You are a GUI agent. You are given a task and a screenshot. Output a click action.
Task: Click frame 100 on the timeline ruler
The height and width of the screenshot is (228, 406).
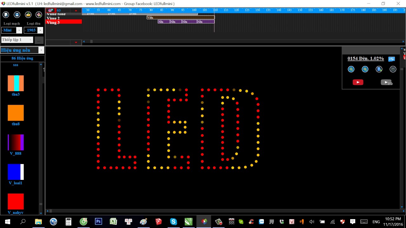tap(194, 10)
